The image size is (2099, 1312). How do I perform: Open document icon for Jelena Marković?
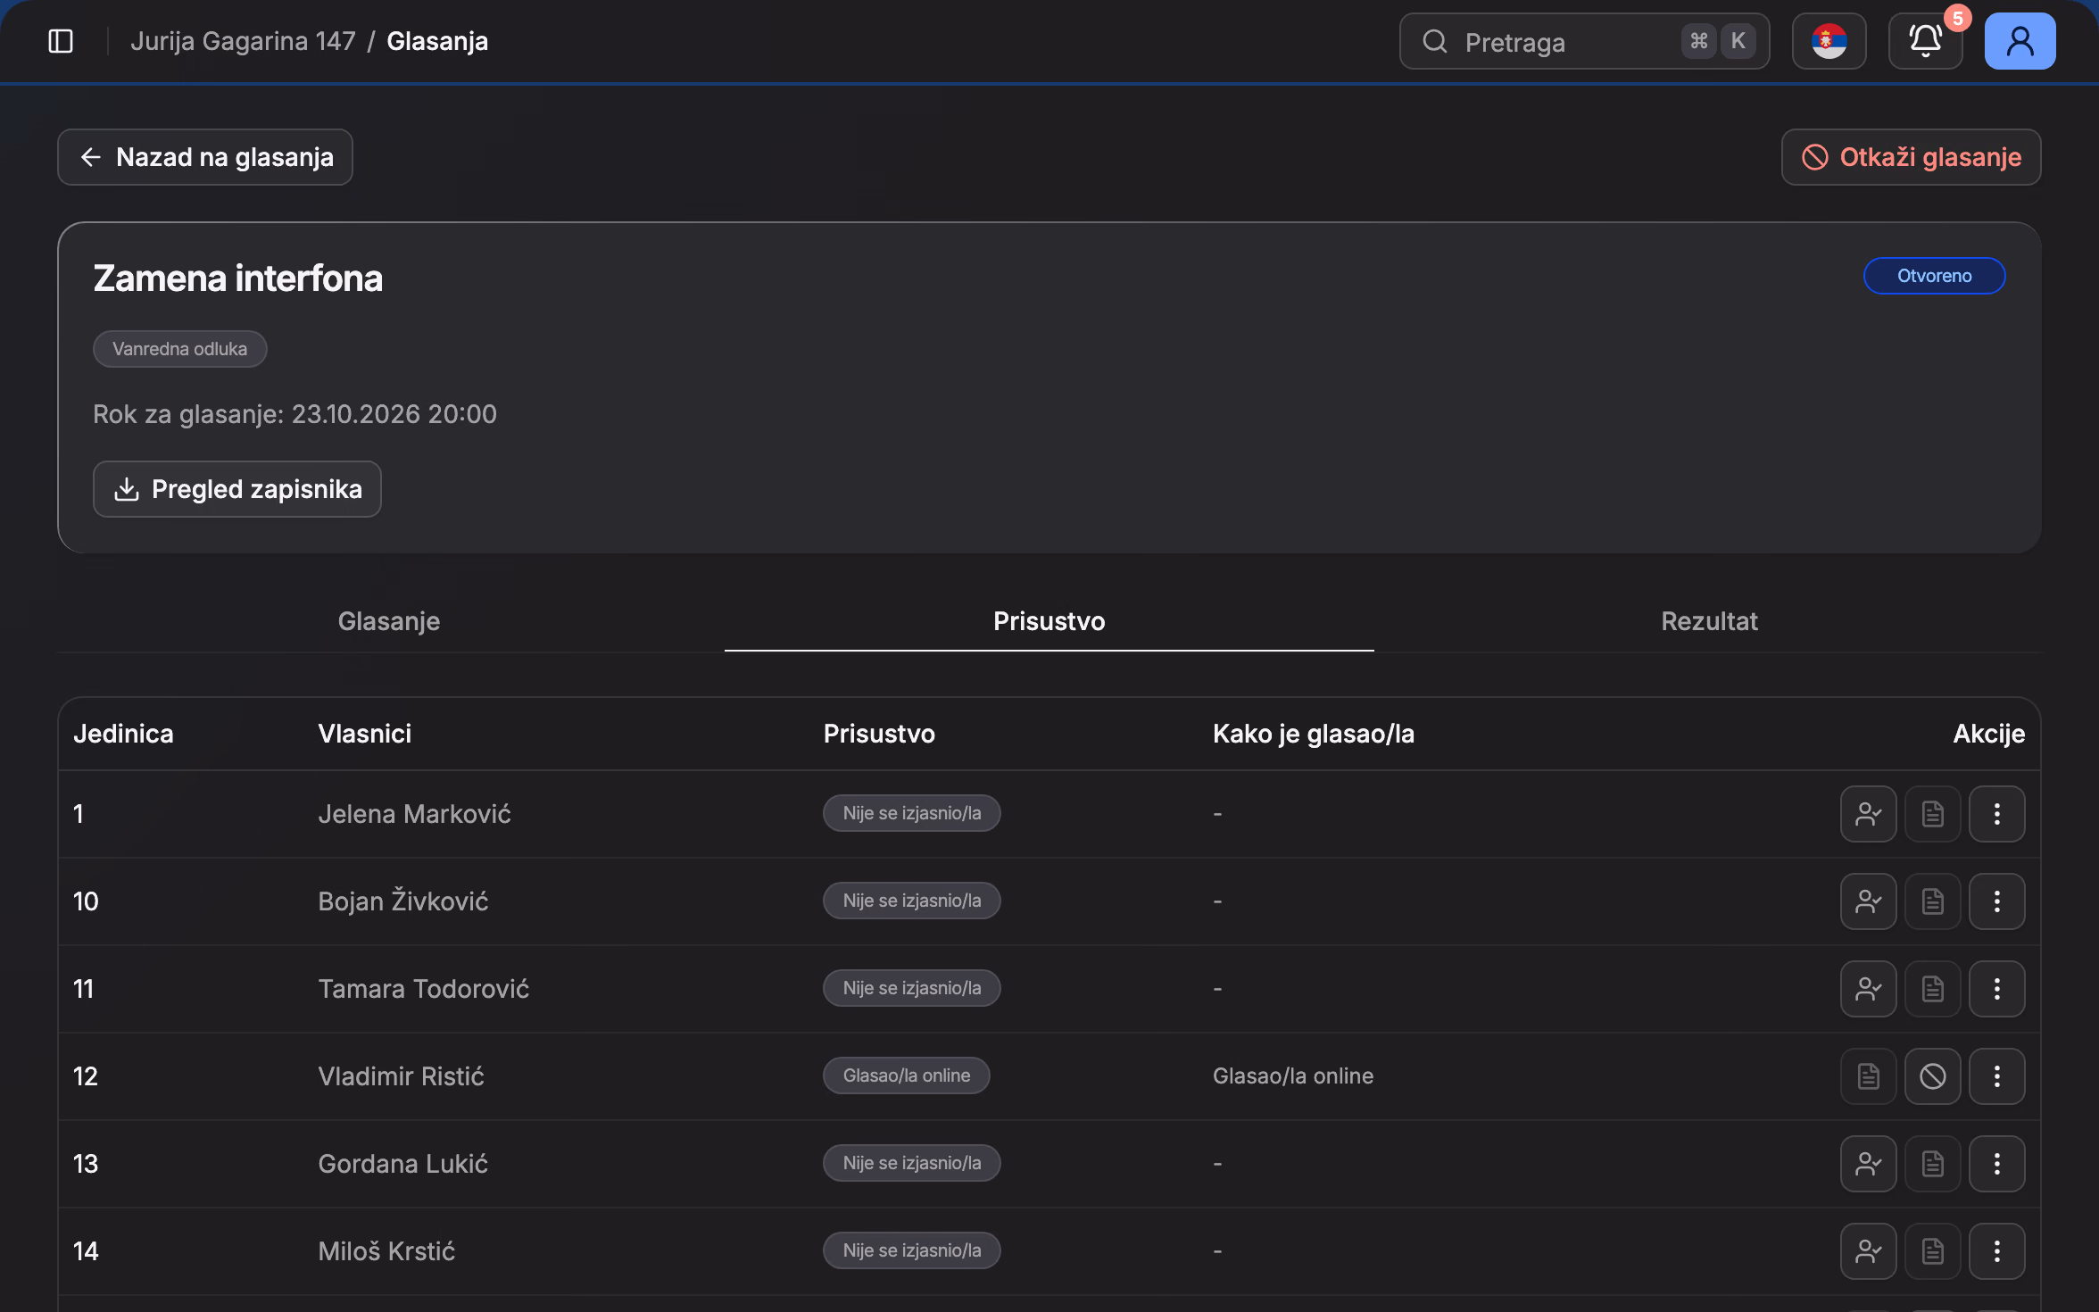click(1932, 814)
